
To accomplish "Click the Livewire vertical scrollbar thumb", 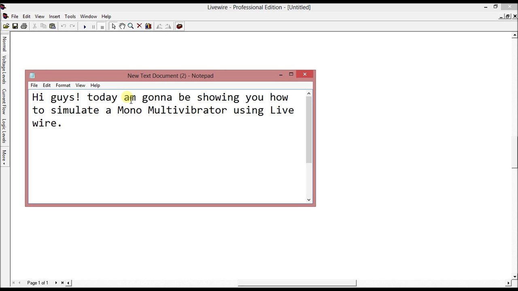I will [x=515, y=152].
